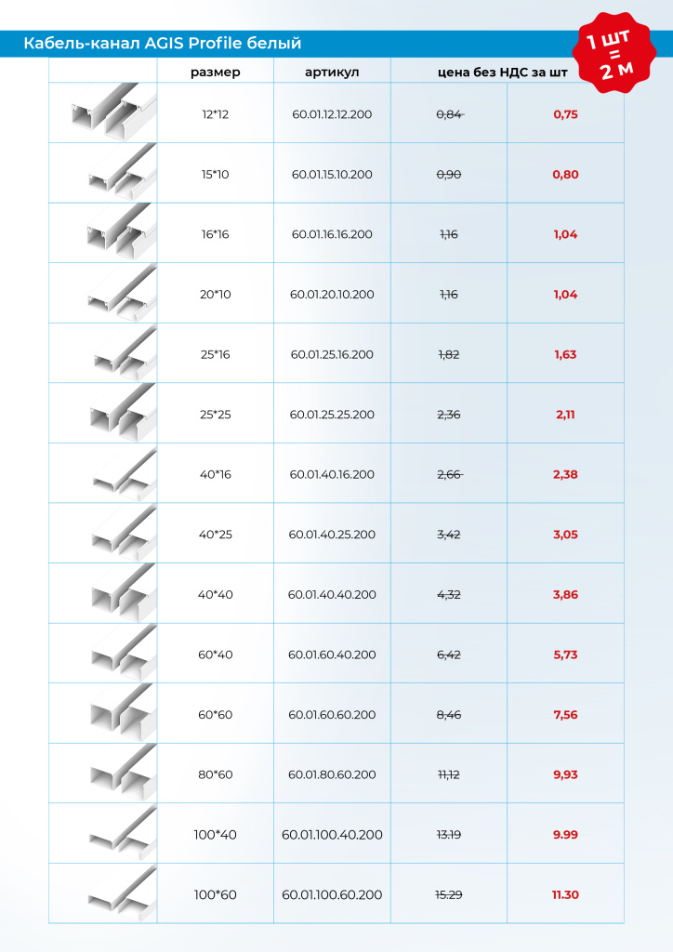Click the "размер" column header
673x952 pixels.
pos(216,72)
